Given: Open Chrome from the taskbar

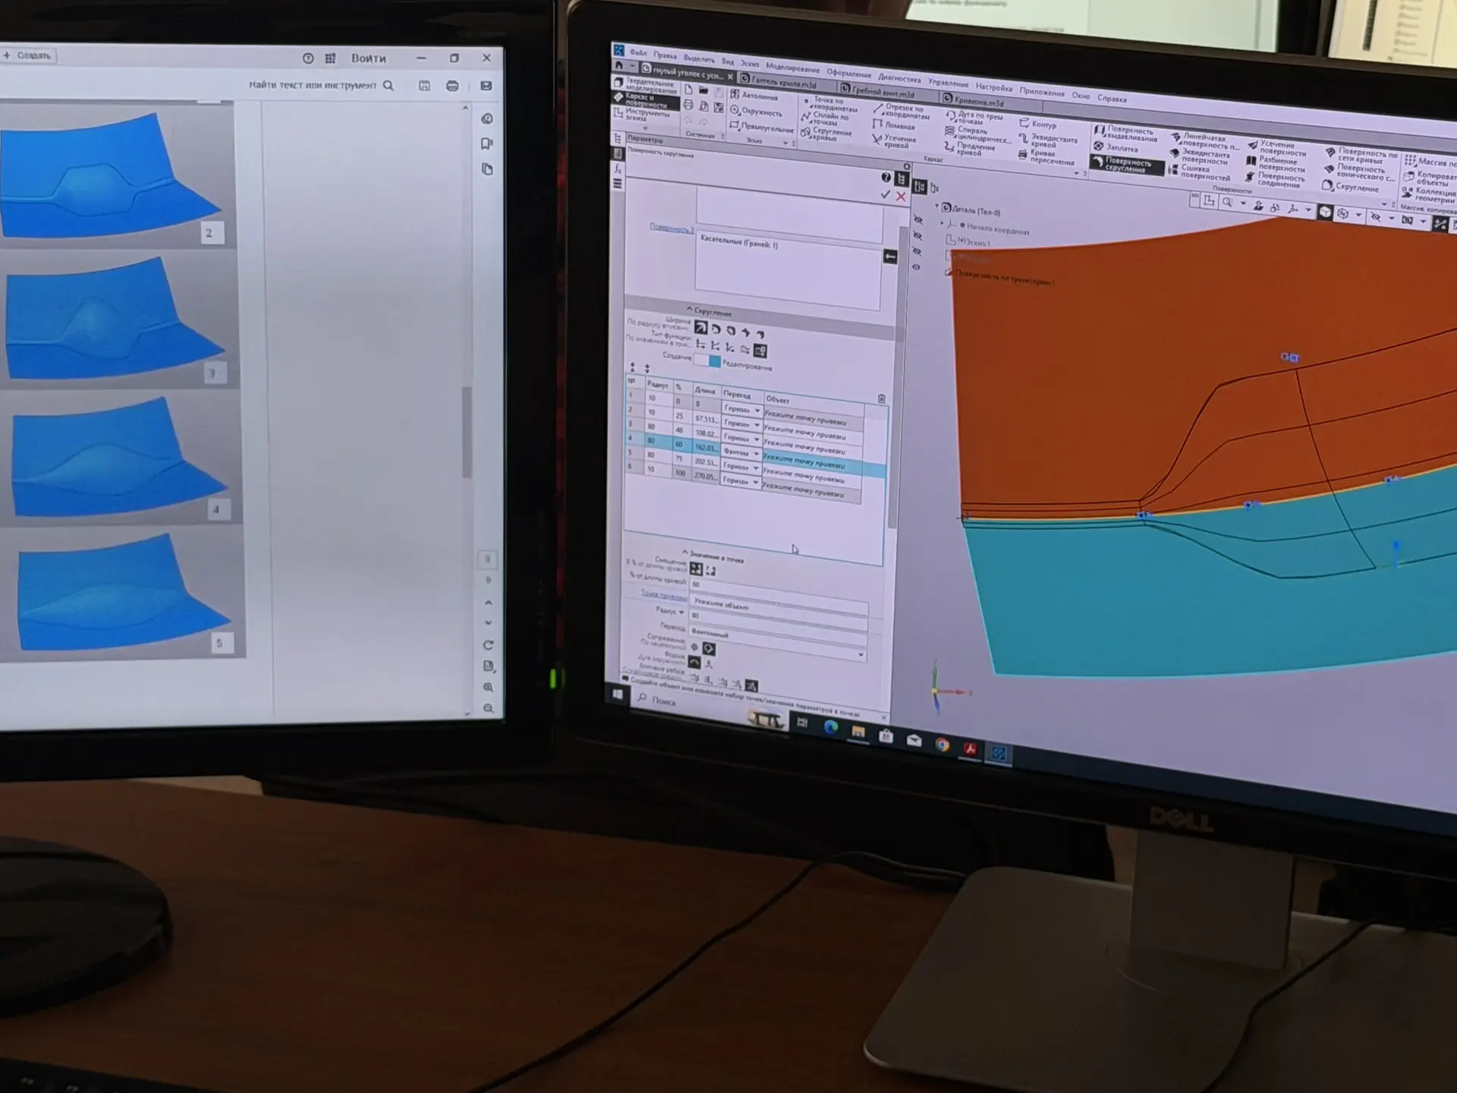Looking at the screenshot, I should 942,745.
